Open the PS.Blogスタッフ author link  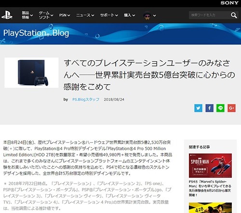86,99
